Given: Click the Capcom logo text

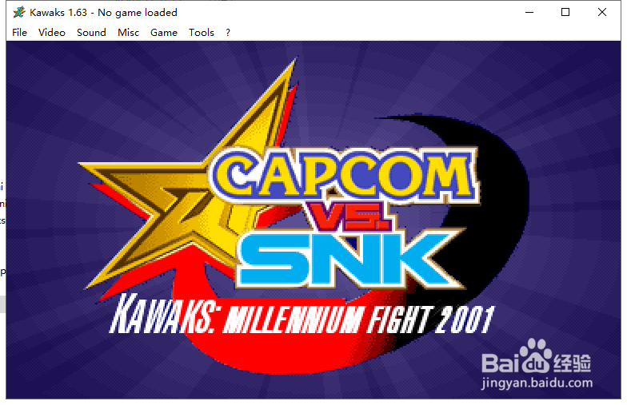Looking at the screenshot, I should 345,175.
